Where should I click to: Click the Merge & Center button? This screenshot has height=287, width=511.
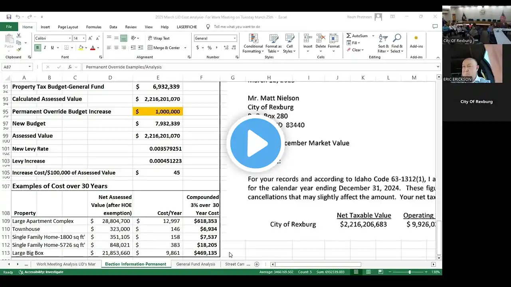pyautogui.click(x=164, y=48)
